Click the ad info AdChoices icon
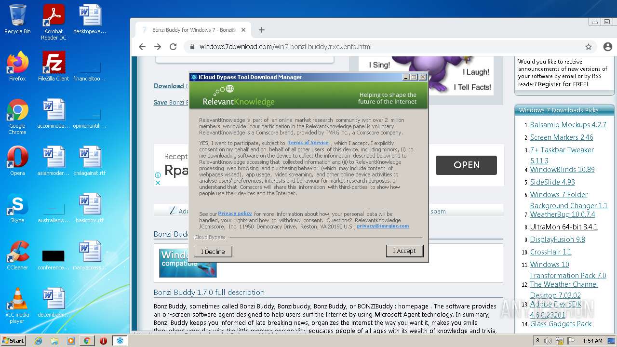This screenshot has width=617, height=347. 158,176
